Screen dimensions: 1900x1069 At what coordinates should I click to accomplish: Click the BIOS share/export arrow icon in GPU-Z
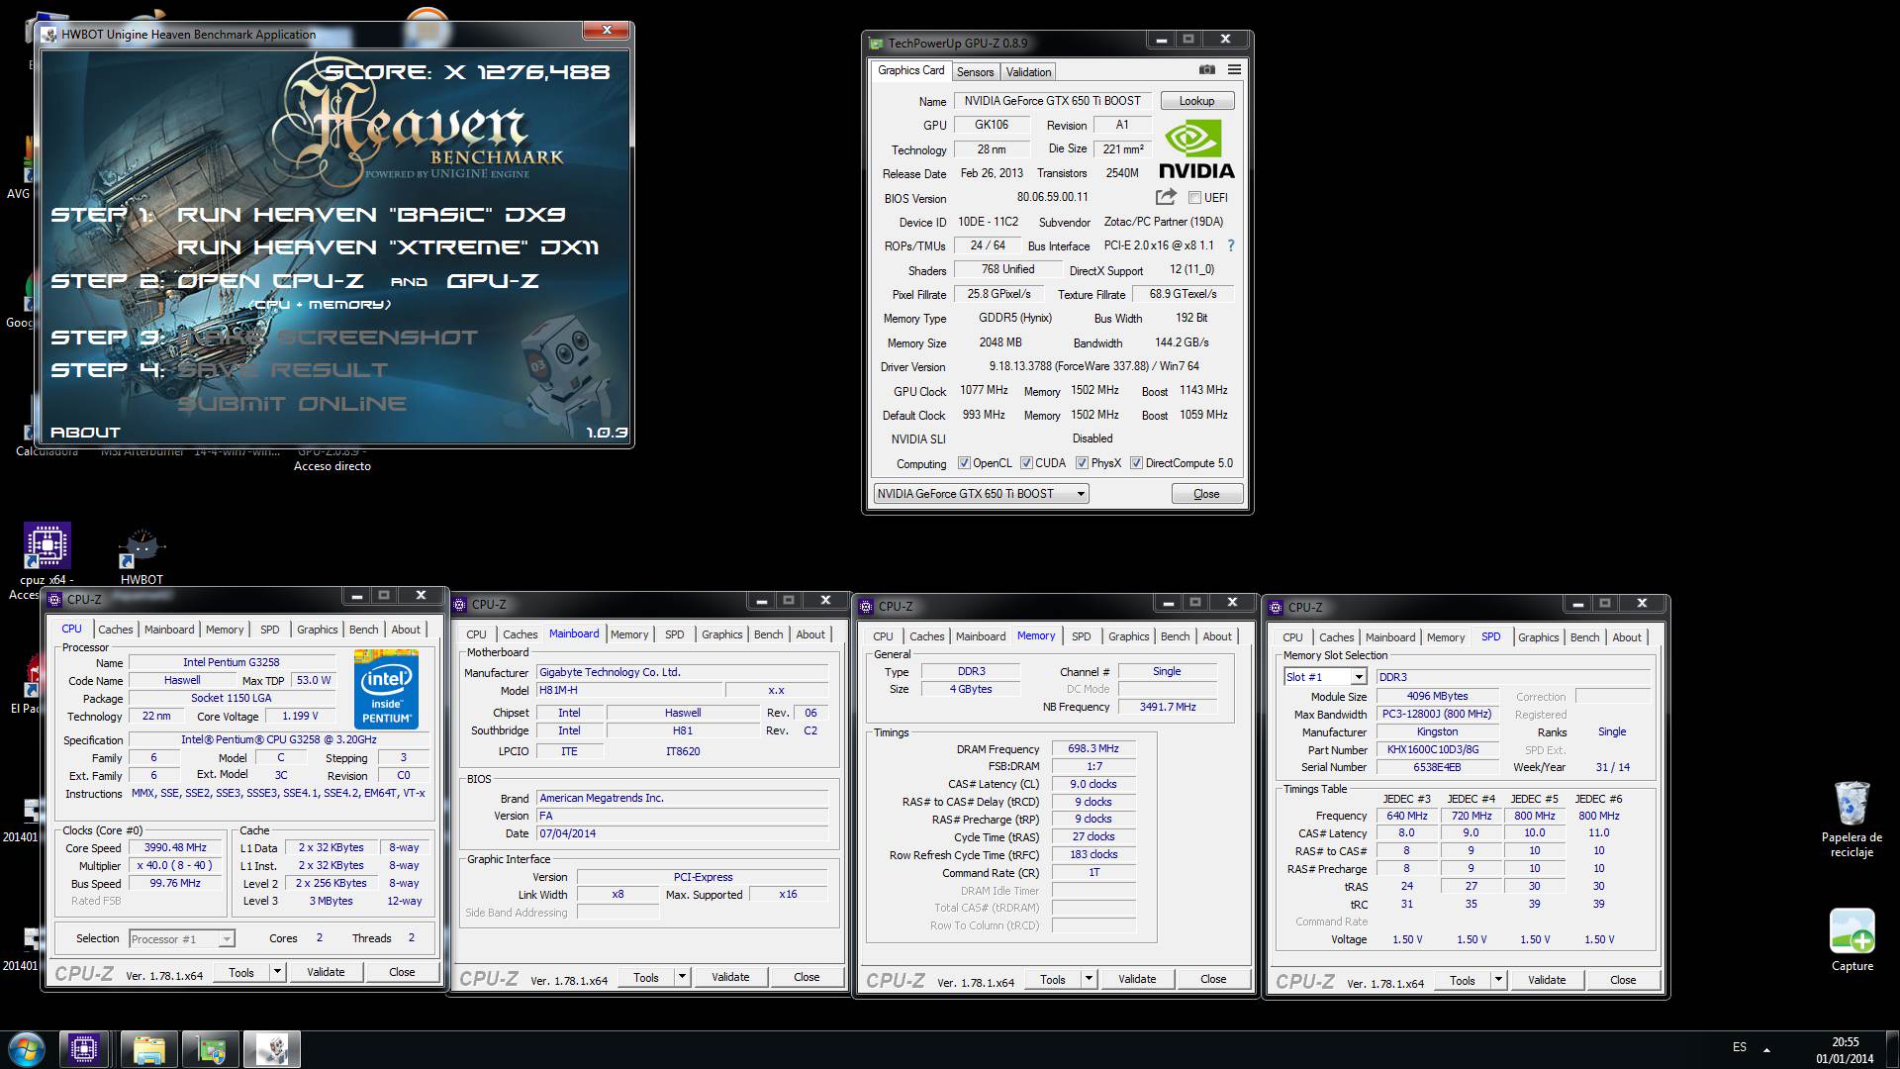tap(1166, 197)
